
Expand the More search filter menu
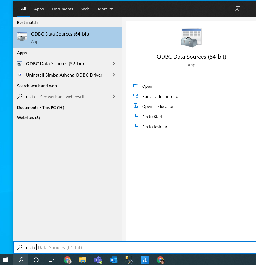105,9
